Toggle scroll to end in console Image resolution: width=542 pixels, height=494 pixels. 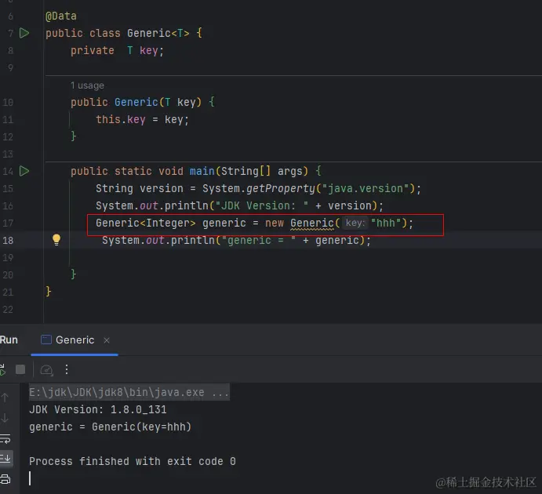click(x=5, y=459)
